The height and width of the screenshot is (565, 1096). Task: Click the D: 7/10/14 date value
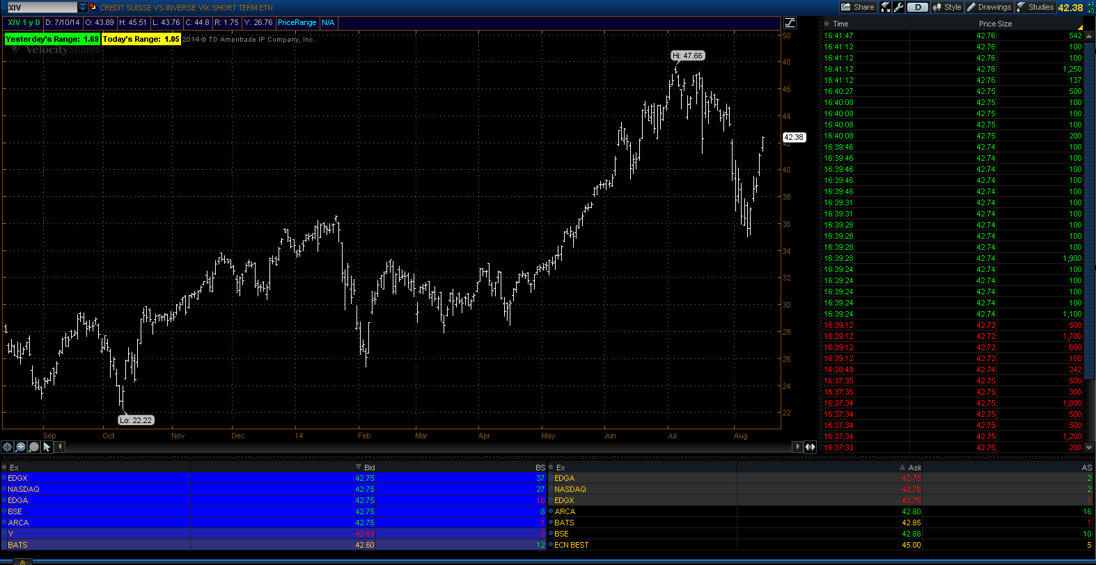click(x=63, y=22)
